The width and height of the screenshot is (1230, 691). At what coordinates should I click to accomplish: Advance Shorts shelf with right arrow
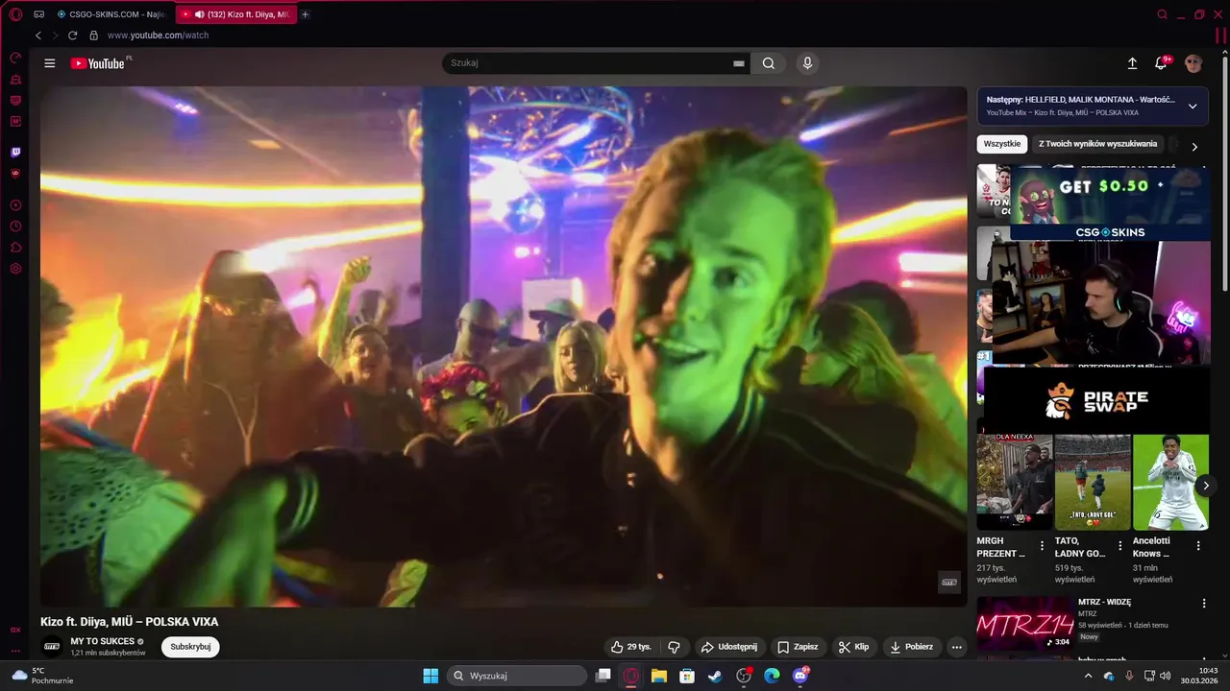[1206, 486]
